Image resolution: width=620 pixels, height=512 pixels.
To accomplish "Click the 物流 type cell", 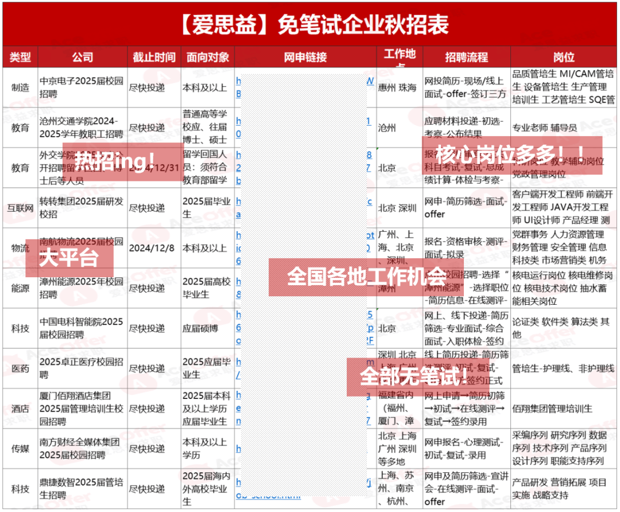I will [20, 248].
